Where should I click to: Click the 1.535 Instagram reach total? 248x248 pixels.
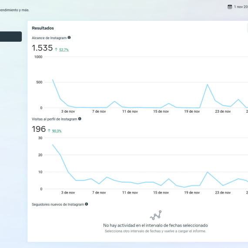pyautogui.click(x=42, y=48)
